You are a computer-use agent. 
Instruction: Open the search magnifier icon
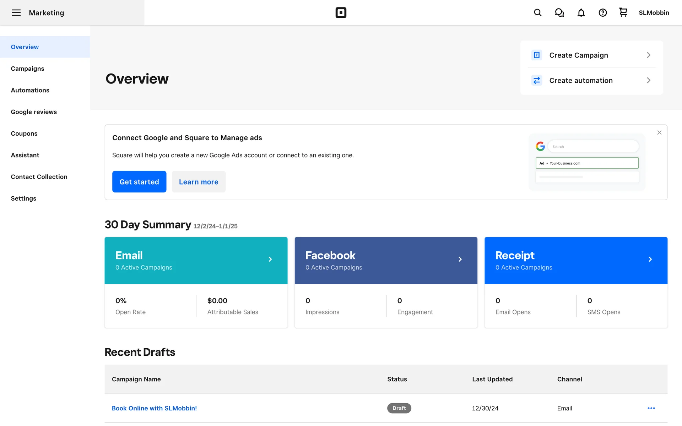click(537, 13)
